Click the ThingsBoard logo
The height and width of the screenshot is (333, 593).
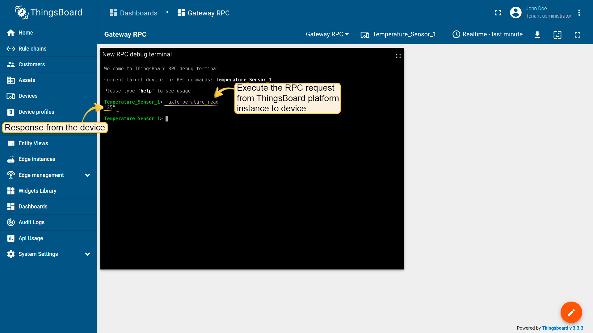click(48, 12)
